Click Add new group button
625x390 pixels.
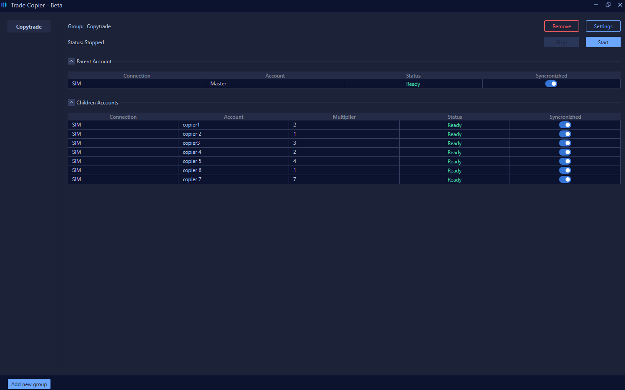pyautogui.click(x=29, y=384)
